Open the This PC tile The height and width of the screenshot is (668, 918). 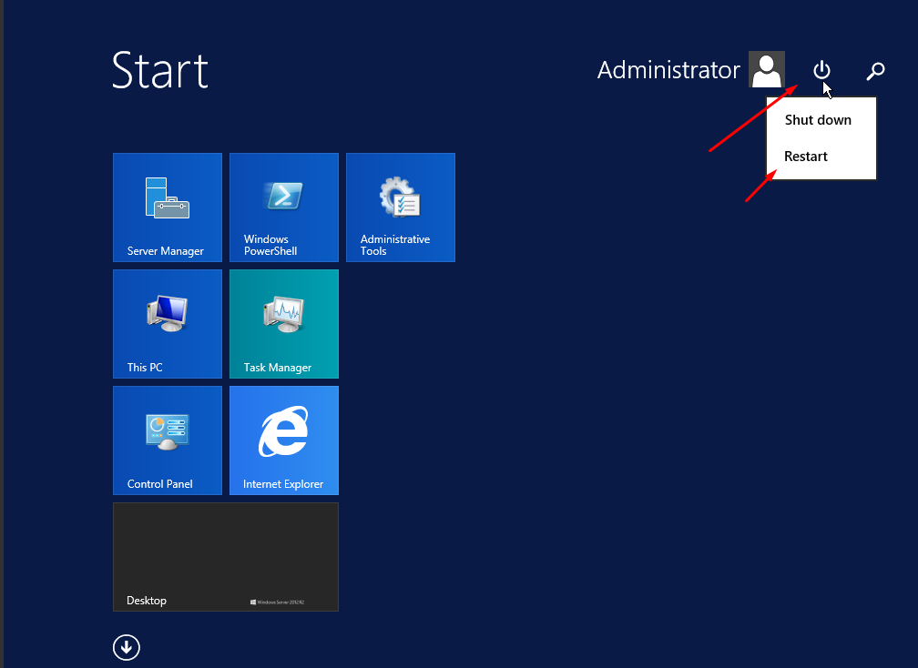168,323
